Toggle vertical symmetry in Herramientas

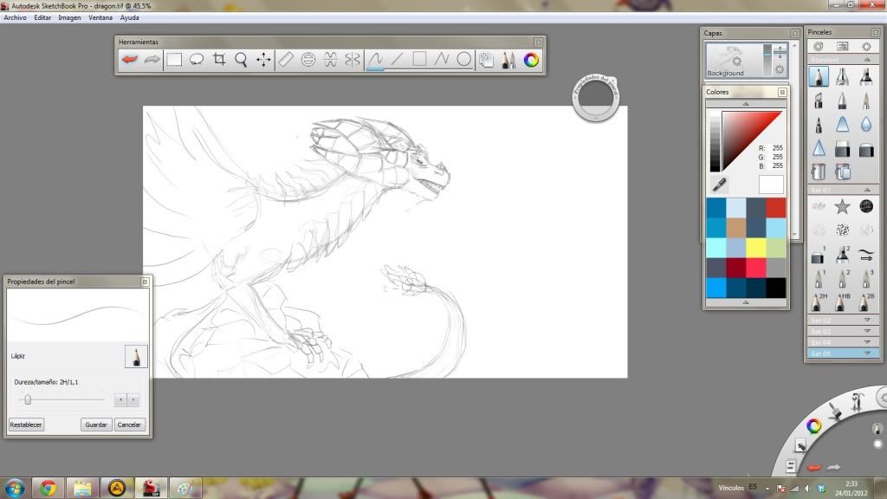353,60
